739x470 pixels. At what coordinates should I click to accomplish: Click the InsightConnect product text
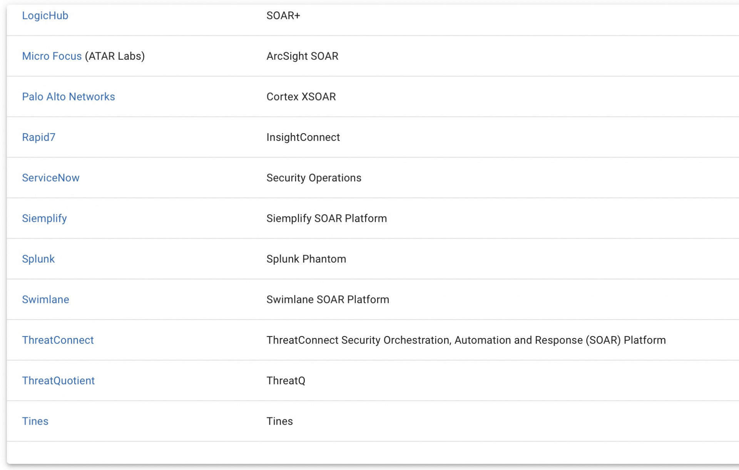pyautogui.click(x=303, y=137)
